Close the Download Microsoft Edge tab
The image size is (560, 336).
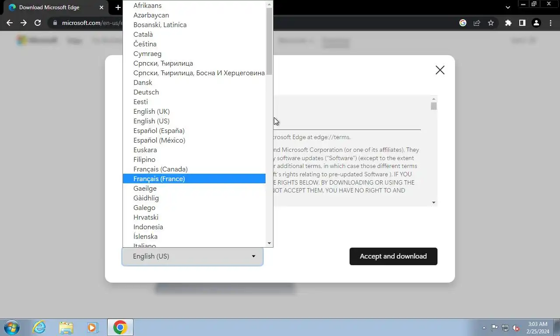pyautogui.click(x=101, y=7)
